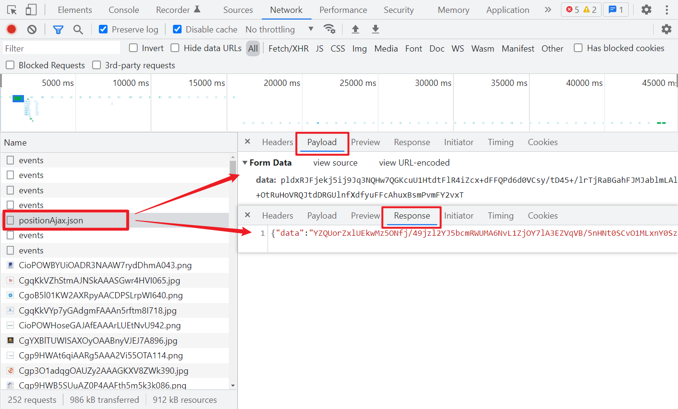Switch to Console tab
Image resolution: width=678 pixels, height=409 pixels.
pyautogui.click(x=124, y=10)
